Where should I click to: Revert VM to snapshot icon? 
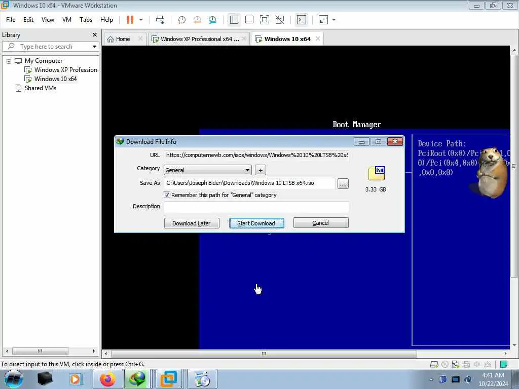(197, 20)
